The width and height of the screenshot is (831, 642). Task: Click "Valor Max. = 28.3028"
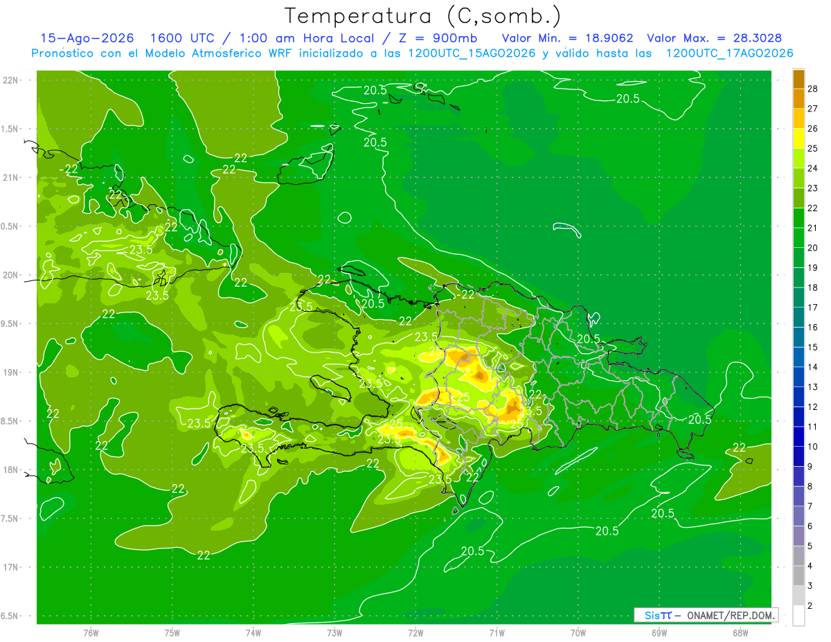point(715,38)
